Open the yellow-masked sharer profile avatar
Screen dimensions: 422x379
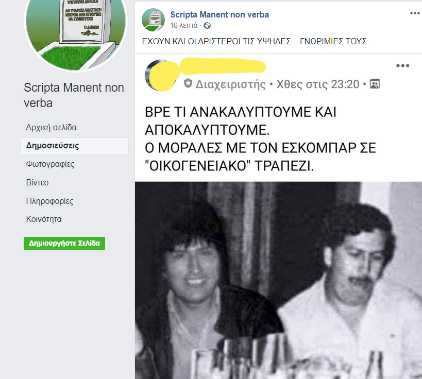161,75
